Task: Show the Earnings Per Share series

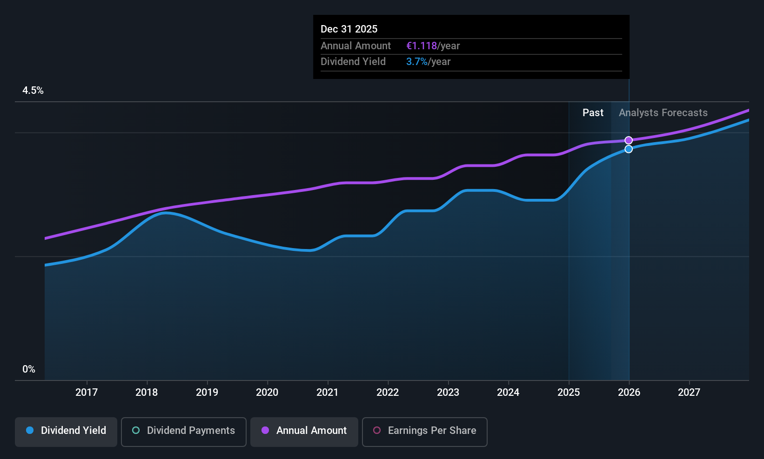Action: [424, 432]
